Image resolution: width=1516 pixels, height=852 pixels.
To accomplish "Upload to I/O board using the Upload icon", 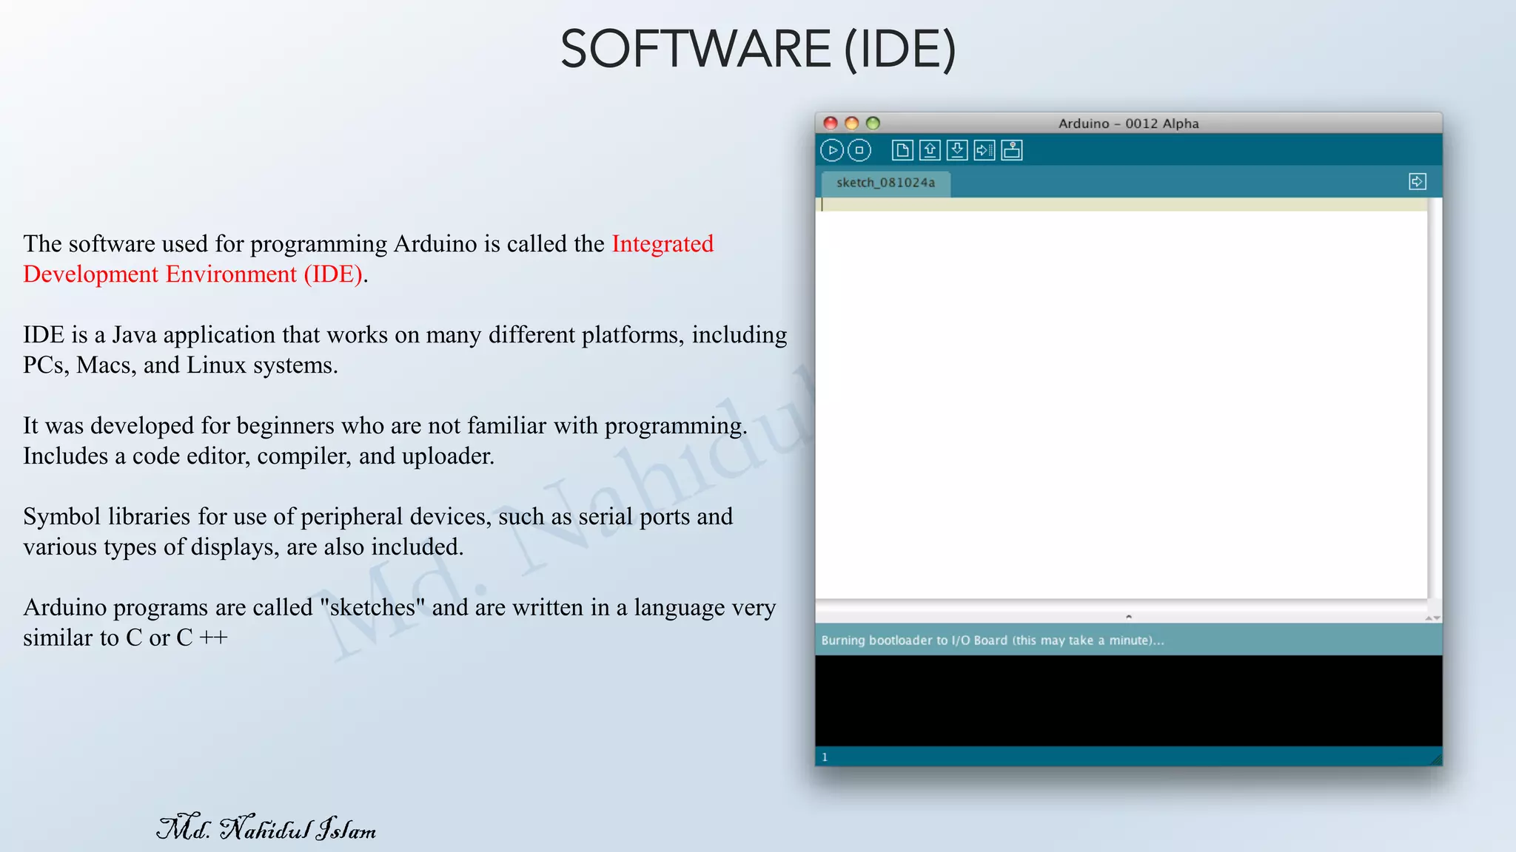I will 985,150.
